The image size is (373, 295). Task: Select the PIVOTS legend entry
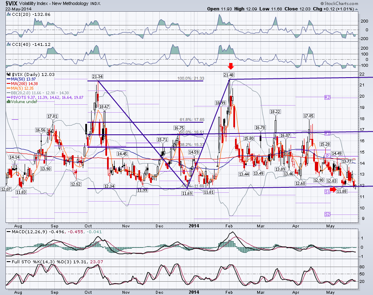pos(45,97)
